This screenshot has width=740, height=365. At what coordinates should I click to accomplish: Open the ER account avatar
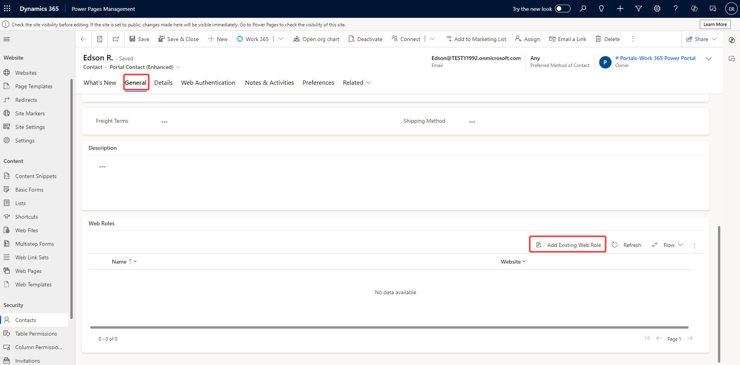(x=731, y=9)
